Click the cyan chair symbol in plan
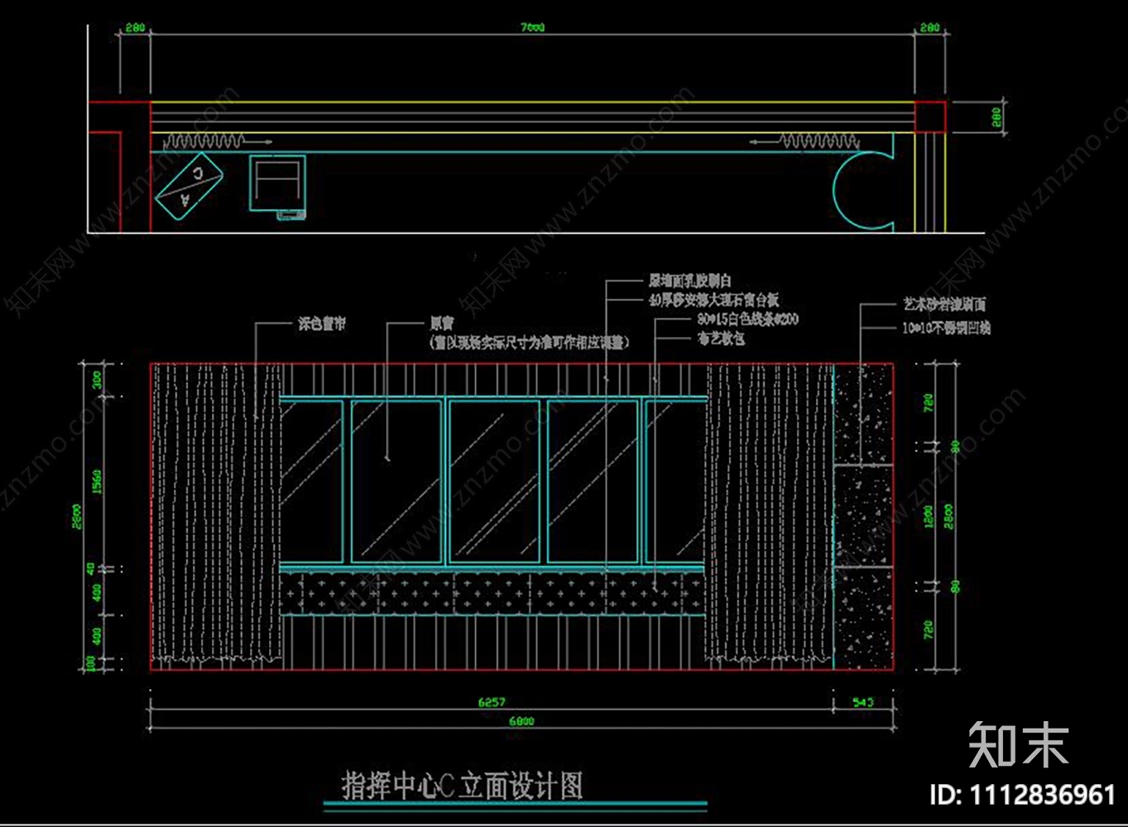This screenshot has width=1128, height=827. [x=277, y=183]
